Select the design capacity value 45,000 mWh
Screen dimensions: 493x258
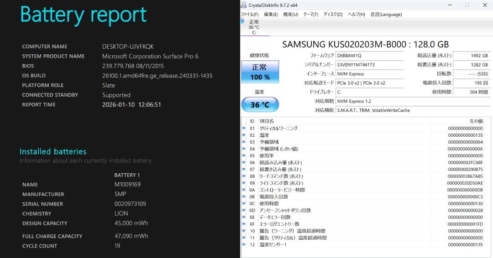[131, 223]
